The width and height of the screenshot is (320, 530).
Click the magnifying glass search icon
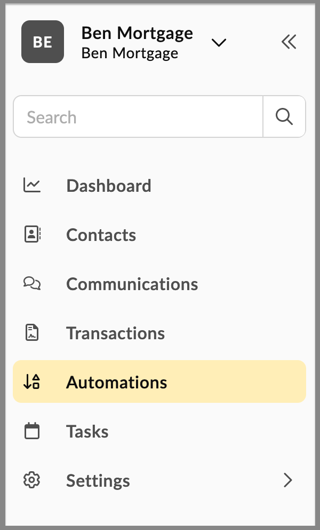(x=284, y=116)
